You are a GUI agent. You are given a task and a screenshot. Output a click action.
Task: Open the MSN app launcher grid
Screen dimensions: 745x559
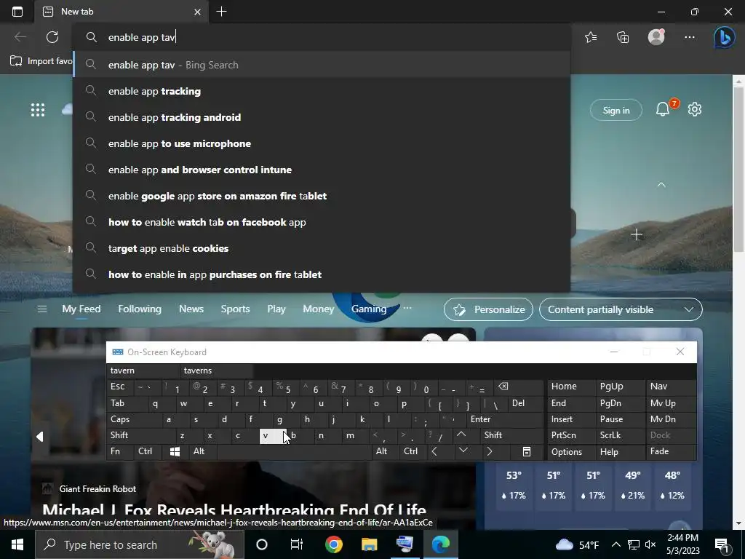pos(38,110)
